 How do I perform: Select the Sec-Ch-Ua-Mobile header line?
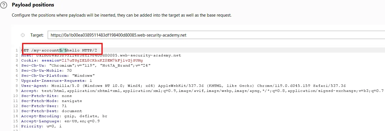point(46,71)
